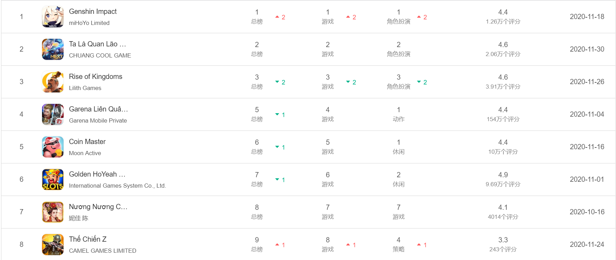Open the Genshin Impact title link
Viewport: 616px width, 260px height.
pyautogui.click(x=93, y=11)
